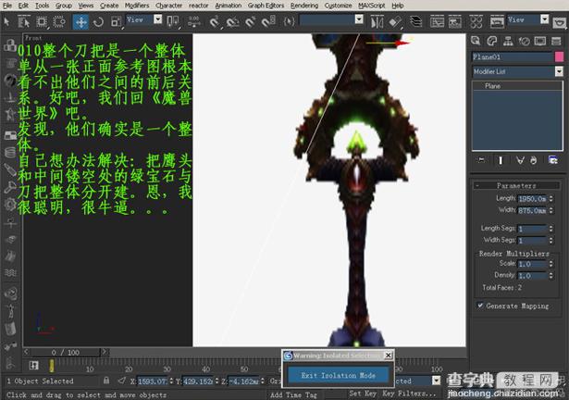The width and height of the screenshot is (569, 400).
Task: Click Make Unique icon under stack
Action: [x=520, y=160]
